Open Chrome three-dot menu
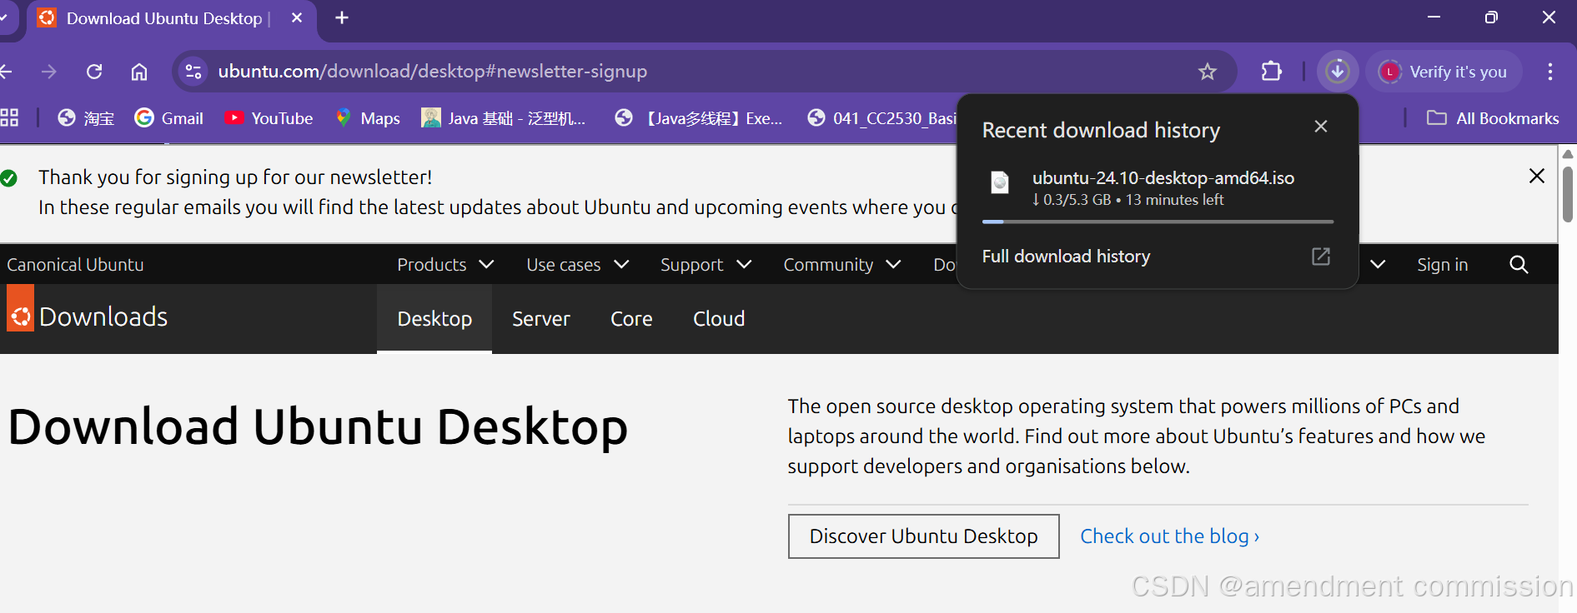This screenshot has width=1577, height=613. point(1550,72)
